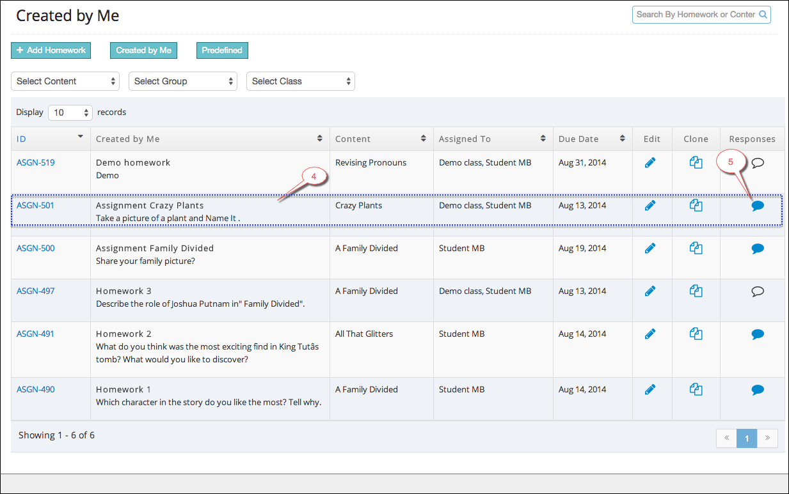This screenshot has width=789, height=494.
Task: Go to next page of results
Action: [767, 438]
